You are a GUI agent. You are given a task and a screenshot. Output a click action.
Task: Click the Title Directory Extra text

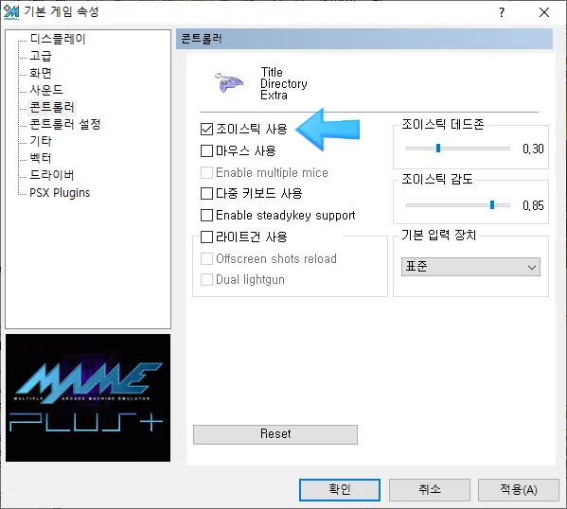click(x=284, y=83)
